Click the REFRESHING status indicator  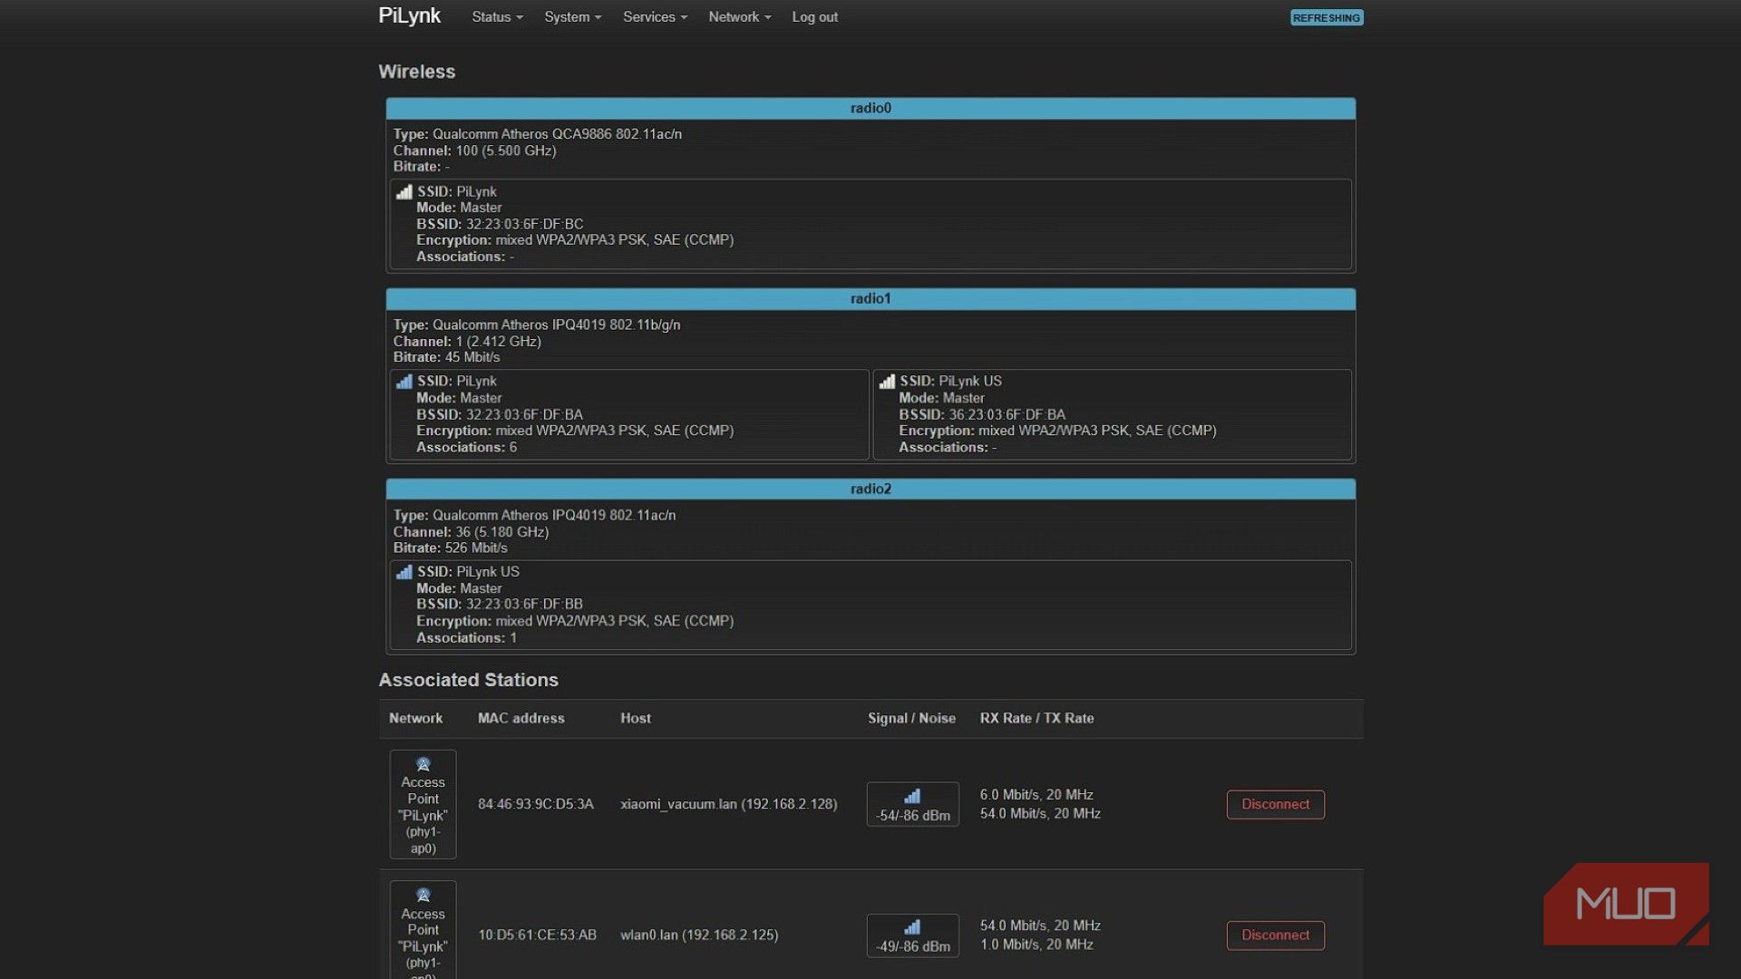(x=1327, y=17)
